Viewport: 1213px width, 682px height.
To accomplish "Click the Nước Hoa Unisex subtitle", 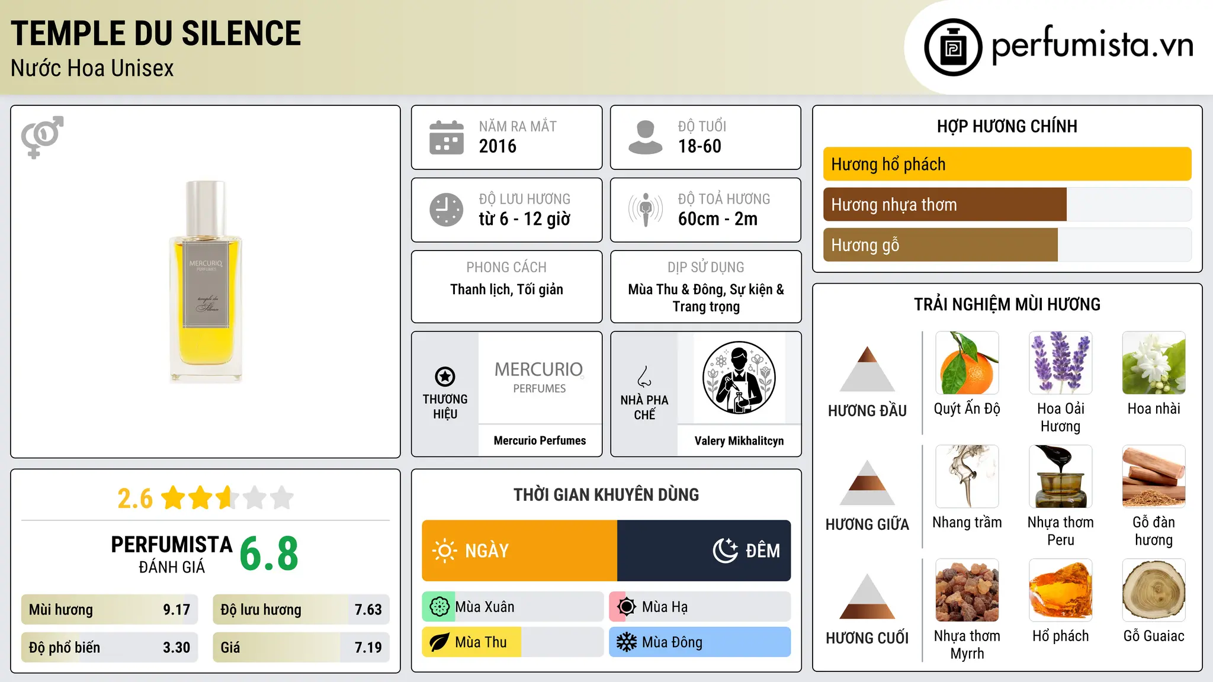I will click(92, 69).
